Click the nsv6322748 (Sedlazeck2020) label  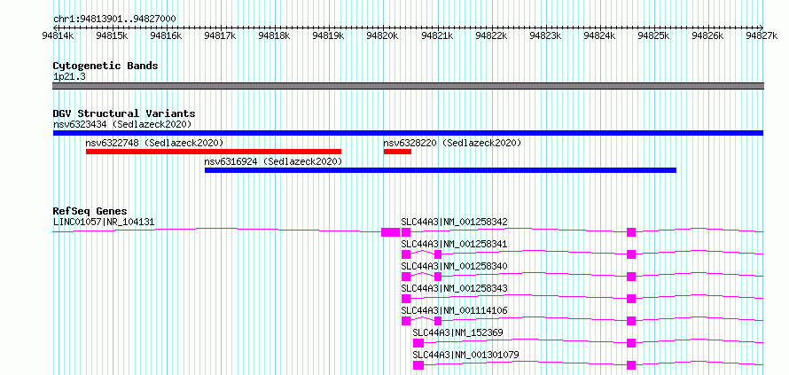point(154,143)
